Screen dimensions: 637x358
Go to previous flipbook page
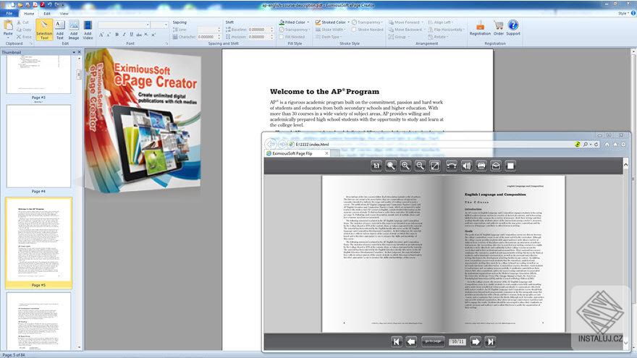point(411,342)
